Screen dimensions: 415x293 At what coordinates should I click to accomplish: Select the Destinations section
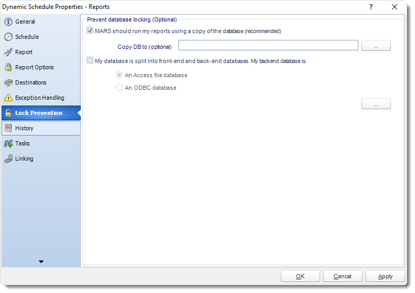click(41, 82)
